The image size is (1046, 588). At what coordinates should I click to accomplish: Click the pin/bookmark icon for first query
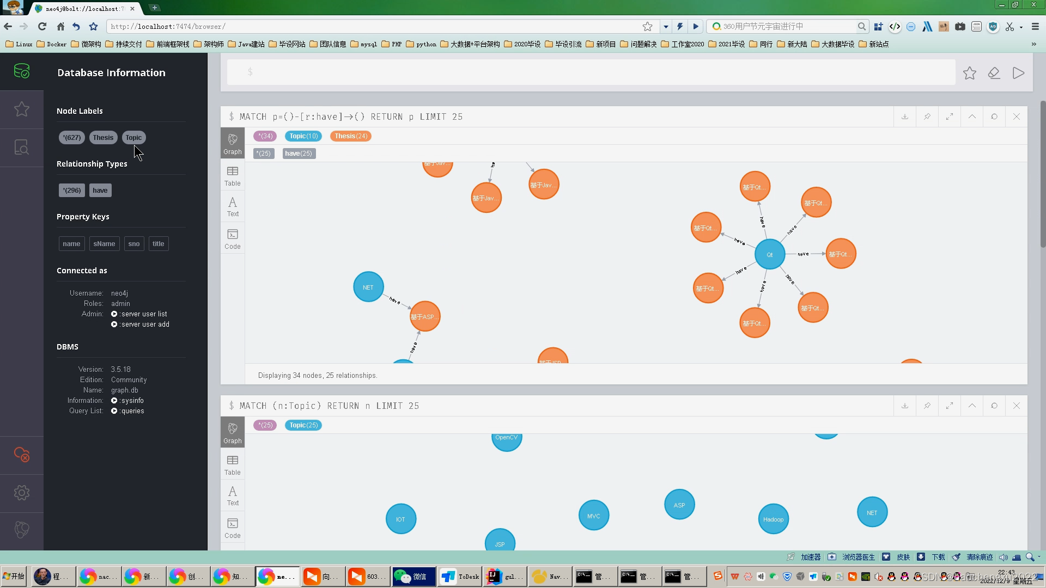(927, 117)
